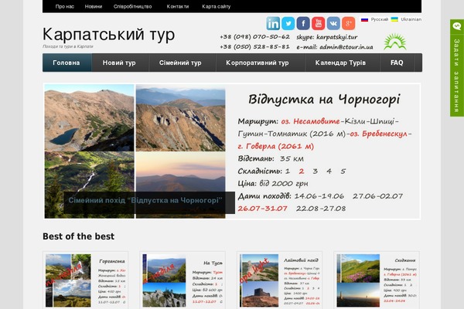Screen dimensions: 464x309
Task: Open the Задати запитання side button
Action: [x=457, y=68]
